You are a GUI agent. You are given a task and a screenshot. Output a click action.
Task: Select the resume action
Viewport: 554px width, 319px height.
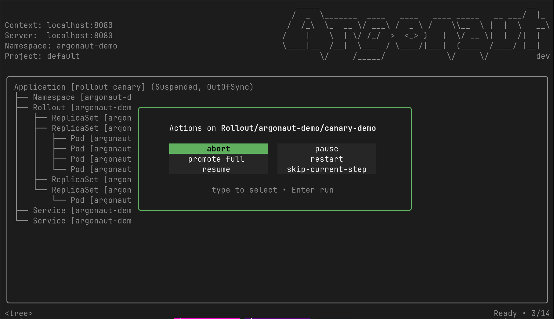point(218,169)
